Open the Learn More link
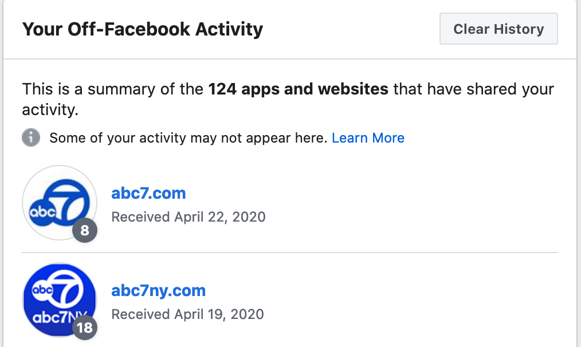The height and width of the screenshot is (347, 581). (368, 138)
